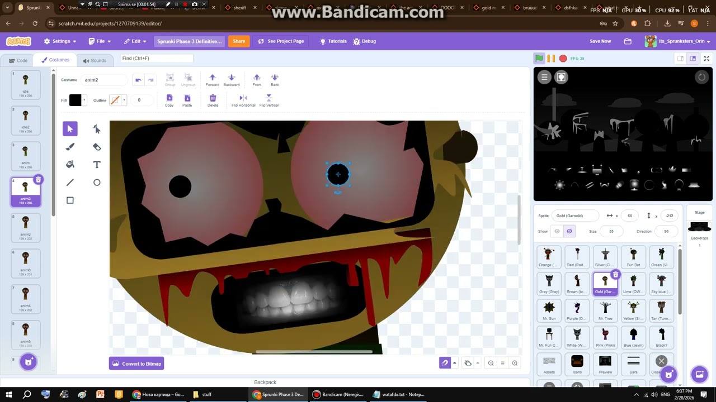
Task: Switch to the small stage layout
Action: point(680,59)
